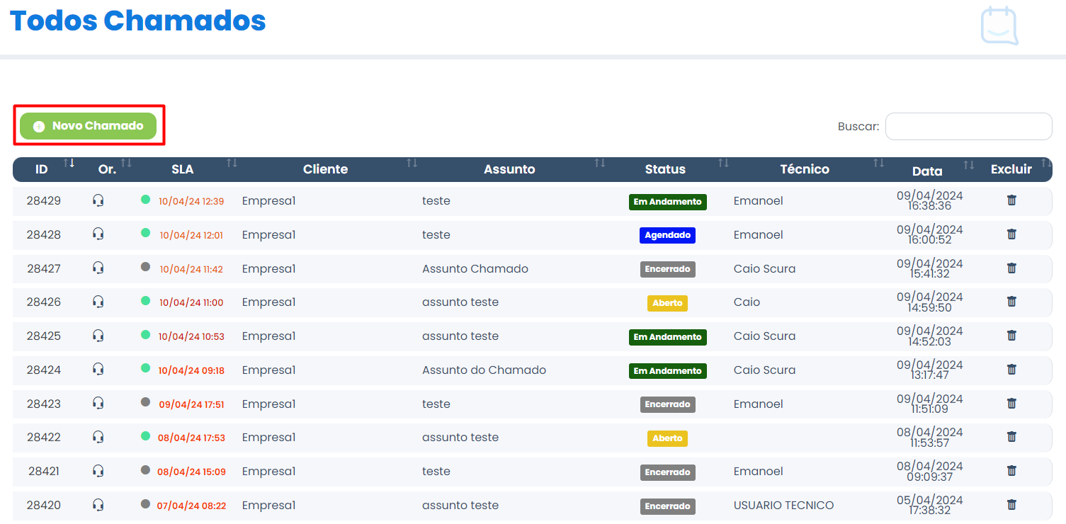Click the green SLA dot of ticket 28422

click(146, 435)
